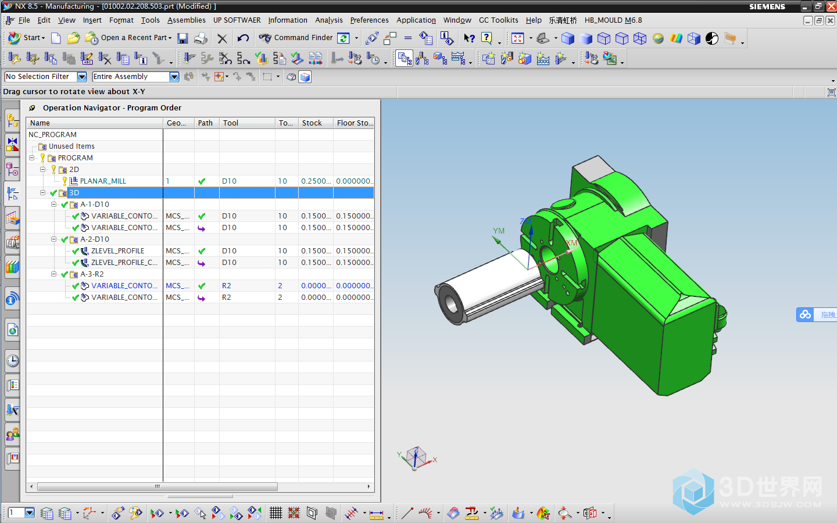Collapse the A-1-D10 group

click(53, 204)
